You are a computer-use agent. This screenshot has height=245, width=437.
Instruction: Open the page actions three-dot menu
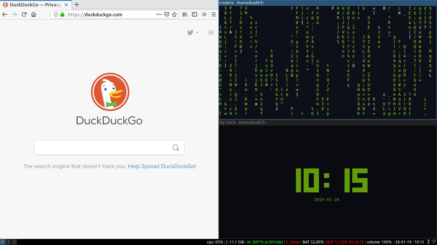tap(159, 14)
